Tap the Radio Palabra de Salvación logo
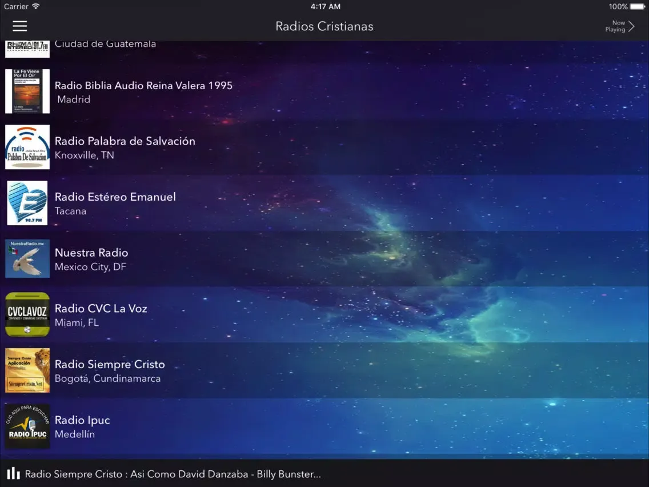 click(27, 147)
